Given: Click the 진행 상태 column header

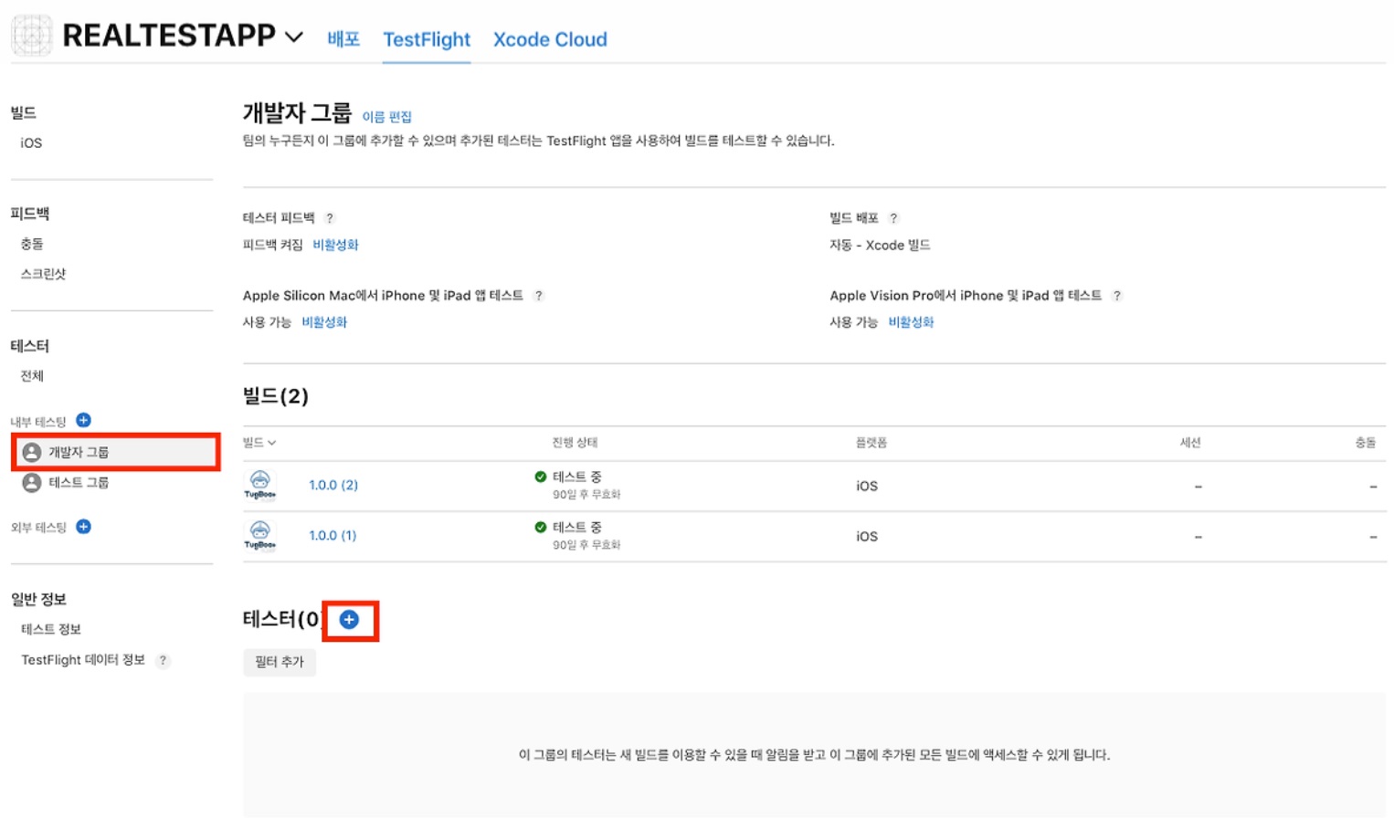Looking at the screenshot, I should [x=575, y=443].
